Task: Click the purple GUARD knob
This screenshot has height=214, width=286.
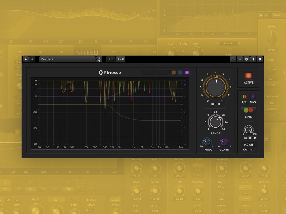Action: click(x=224, y=142)
